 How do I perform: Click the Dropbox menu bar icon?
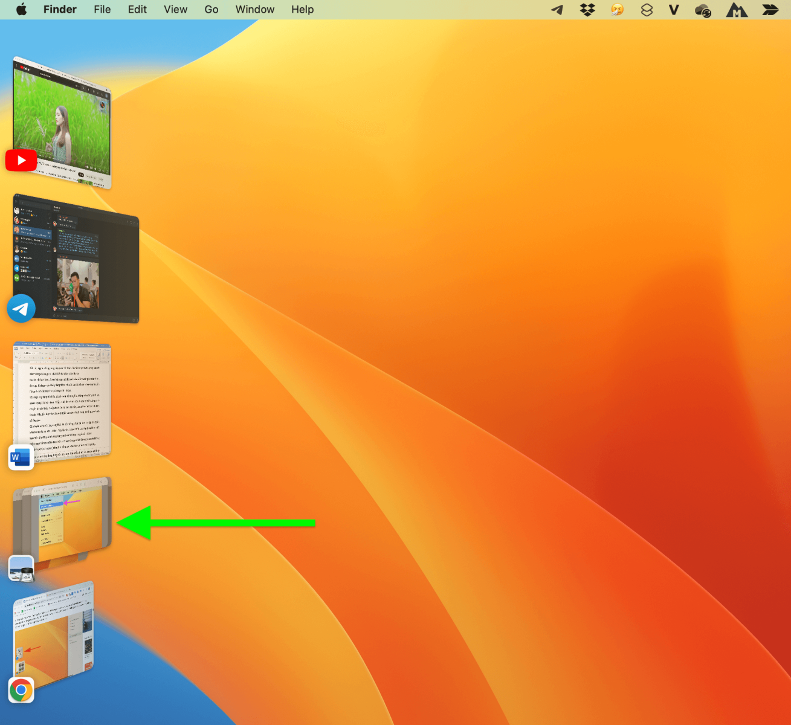coord(587,9)
